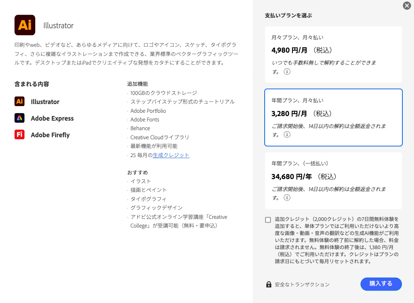Click the Adobe Express icon
The width and height of the screenshot is (414, 303).
pyautogui.click(x=19, y=118)
